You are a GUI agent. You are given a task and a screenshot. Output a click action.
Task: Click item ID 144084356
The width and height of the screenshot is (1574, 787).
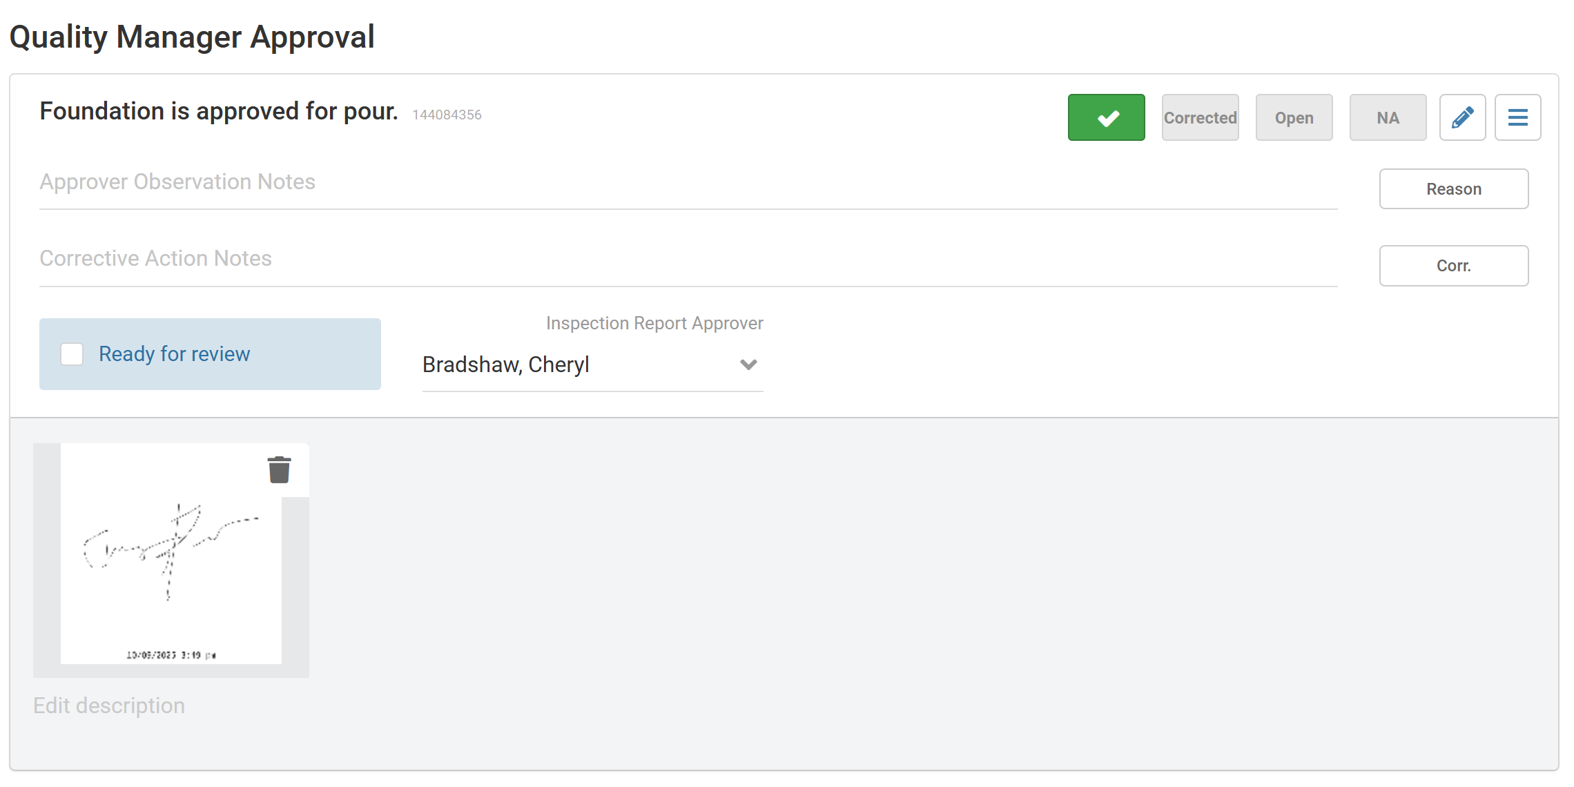447,115
